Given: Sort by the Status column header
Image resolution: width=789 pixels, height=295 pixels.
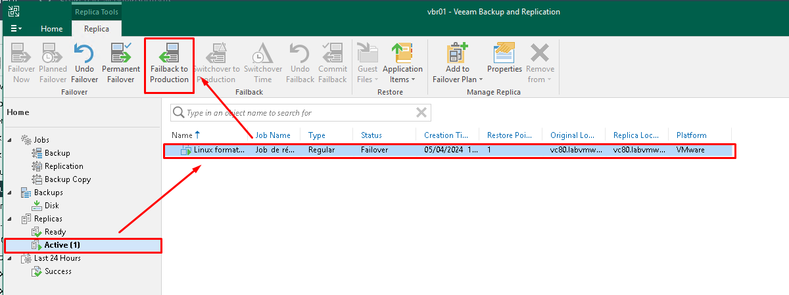Looking at the screenshot, I should click(x=371, y=135).
